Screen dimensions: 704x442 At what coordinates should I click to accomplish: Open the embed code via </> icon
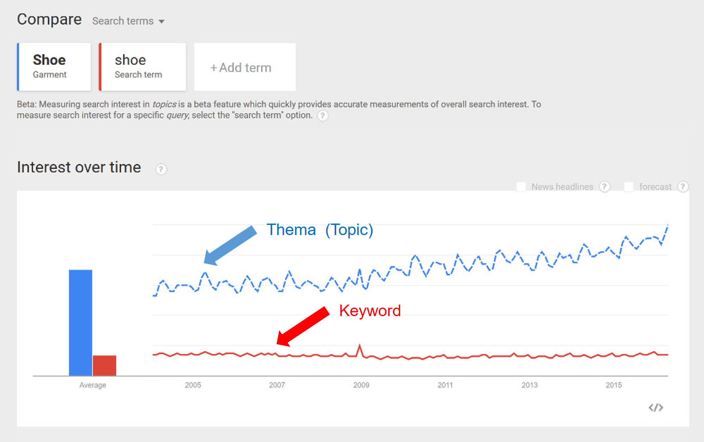point(656,408)
